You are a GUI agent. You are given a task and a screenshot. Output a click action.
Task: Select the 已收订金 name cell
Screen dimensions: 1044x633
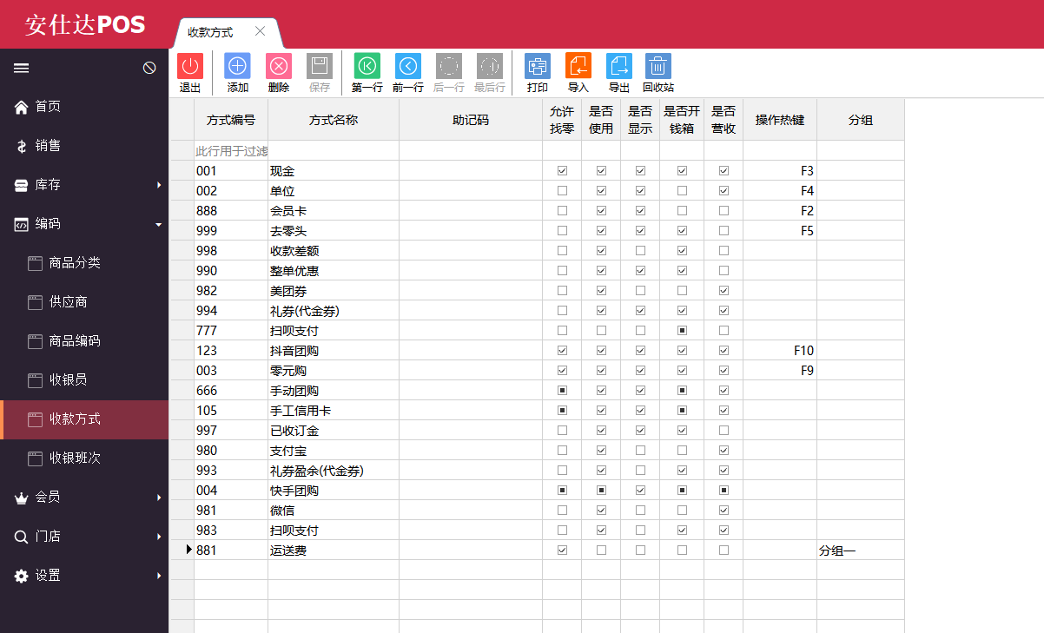click(334, 430)
